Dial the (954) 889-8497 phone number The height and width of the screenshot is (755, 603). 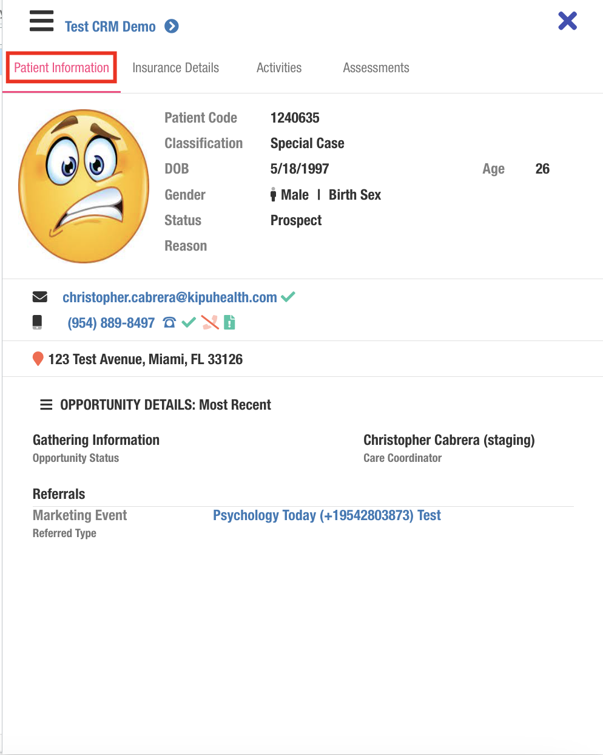(112, 322)
